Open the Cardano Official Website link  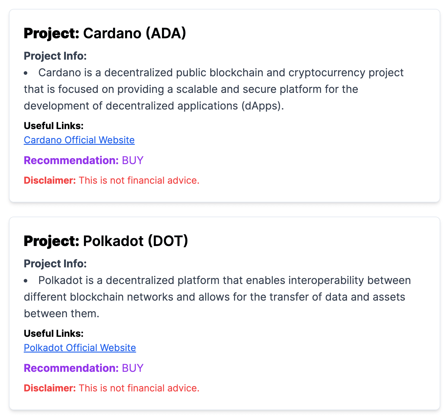pyautogui.click(x=79, y=140)
